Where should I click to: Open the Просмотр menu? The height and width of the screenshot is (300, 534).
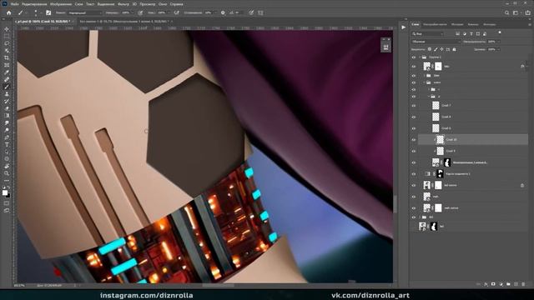coord(147,4)
